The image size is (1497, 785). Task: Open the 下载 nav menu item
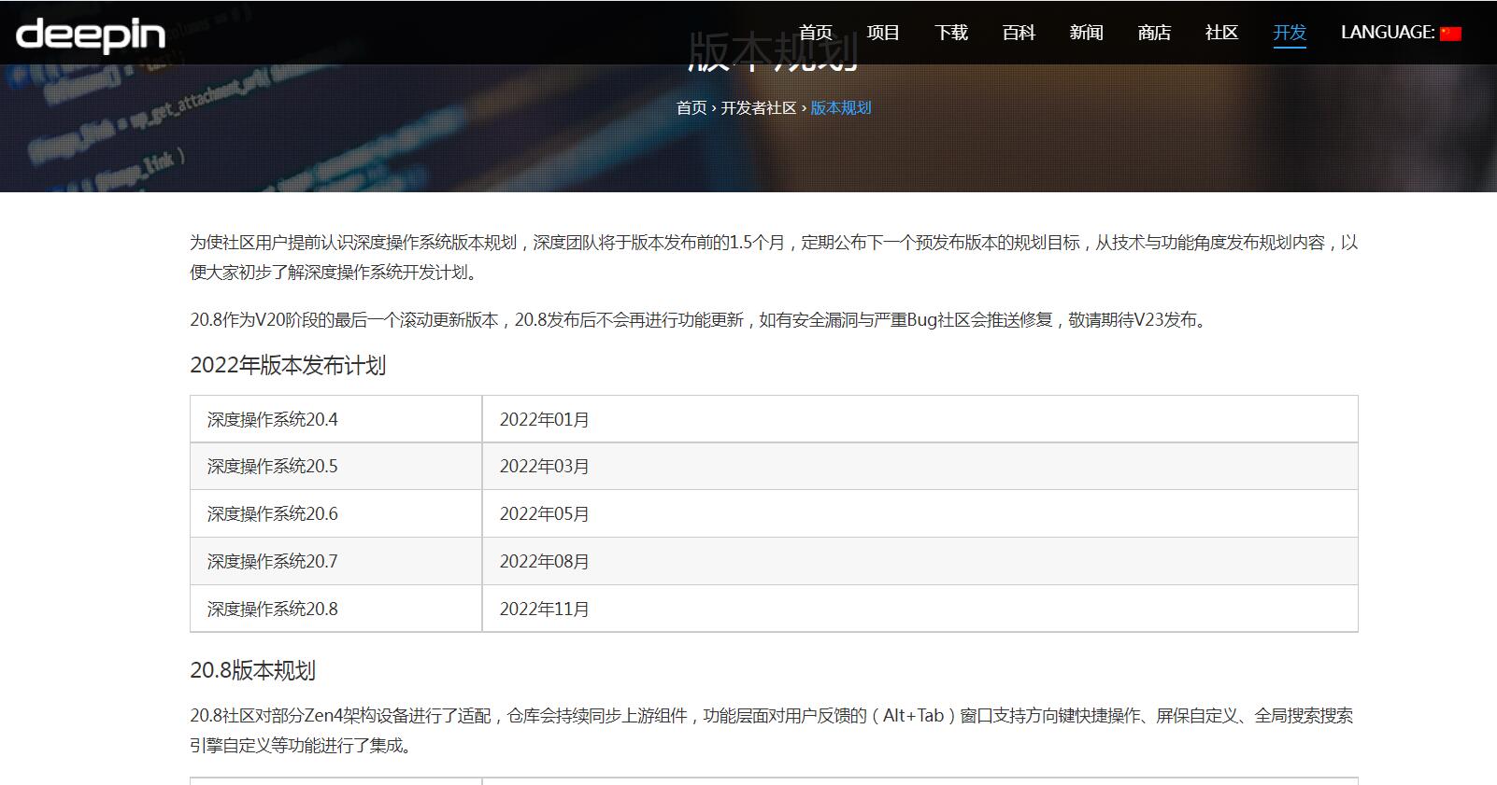tap(951, 33)
